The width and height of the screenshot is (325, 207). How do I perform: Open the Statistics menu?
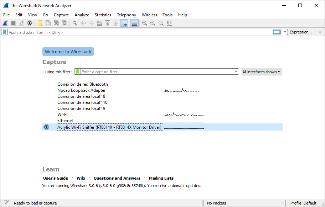coord(103,15)
